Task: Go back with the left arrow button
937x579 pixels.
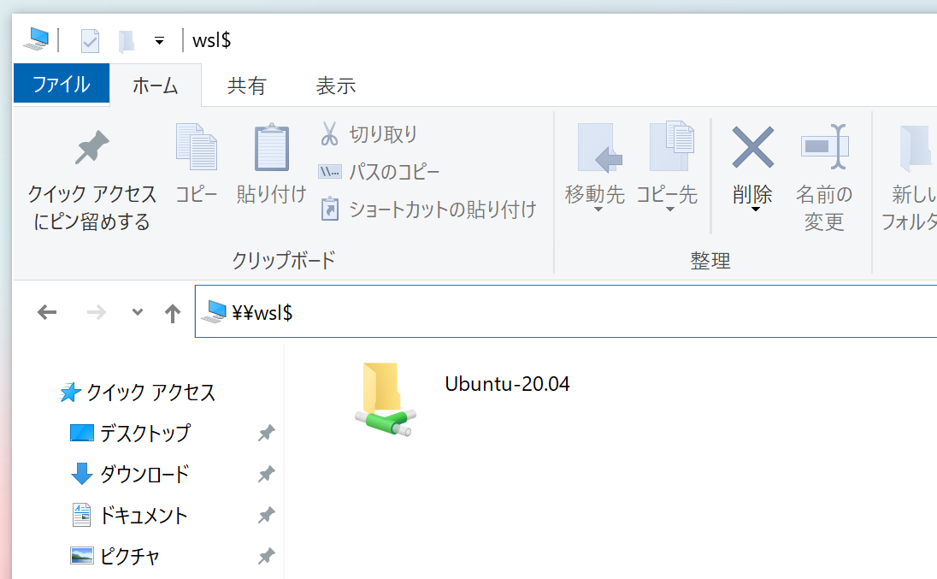Action: (48, 313)
